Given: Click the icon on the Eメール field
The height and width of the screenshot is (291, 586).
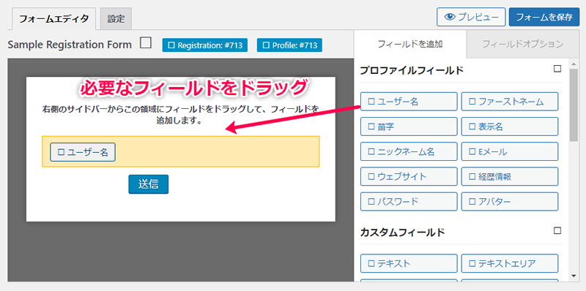Looking at the screenshot, I should tap(472, 151).
